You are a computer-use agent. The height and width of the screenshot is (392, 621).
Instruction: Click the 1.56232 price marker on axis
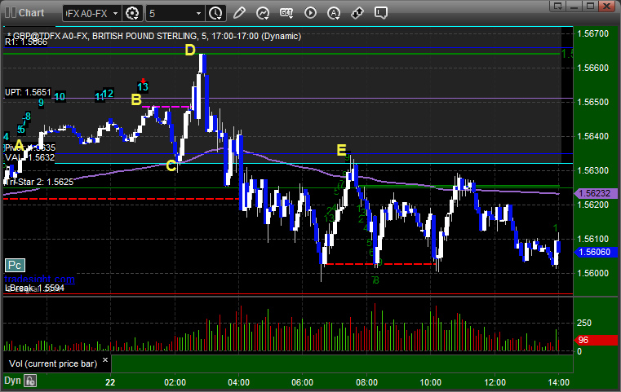pyautogui.click(x=596, y=193)
